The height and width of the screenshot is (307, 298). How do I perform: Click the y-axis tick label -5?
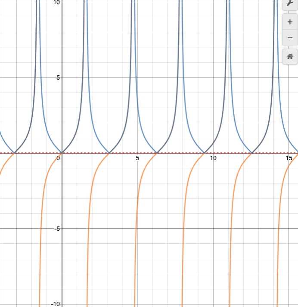55,229
